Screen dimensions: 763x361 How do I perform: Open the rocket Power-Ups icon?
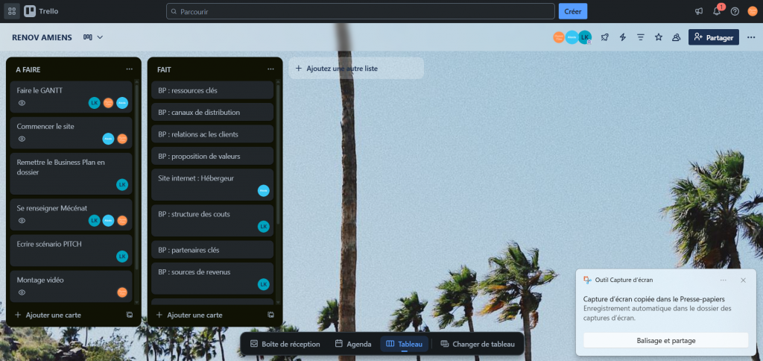pyautogui.click(x=604, y=37)
